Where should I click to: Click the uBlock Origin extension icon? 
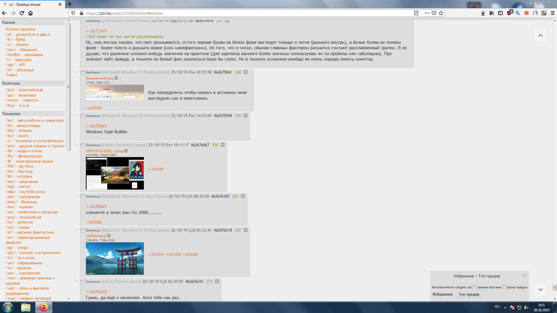coord(509,13)
